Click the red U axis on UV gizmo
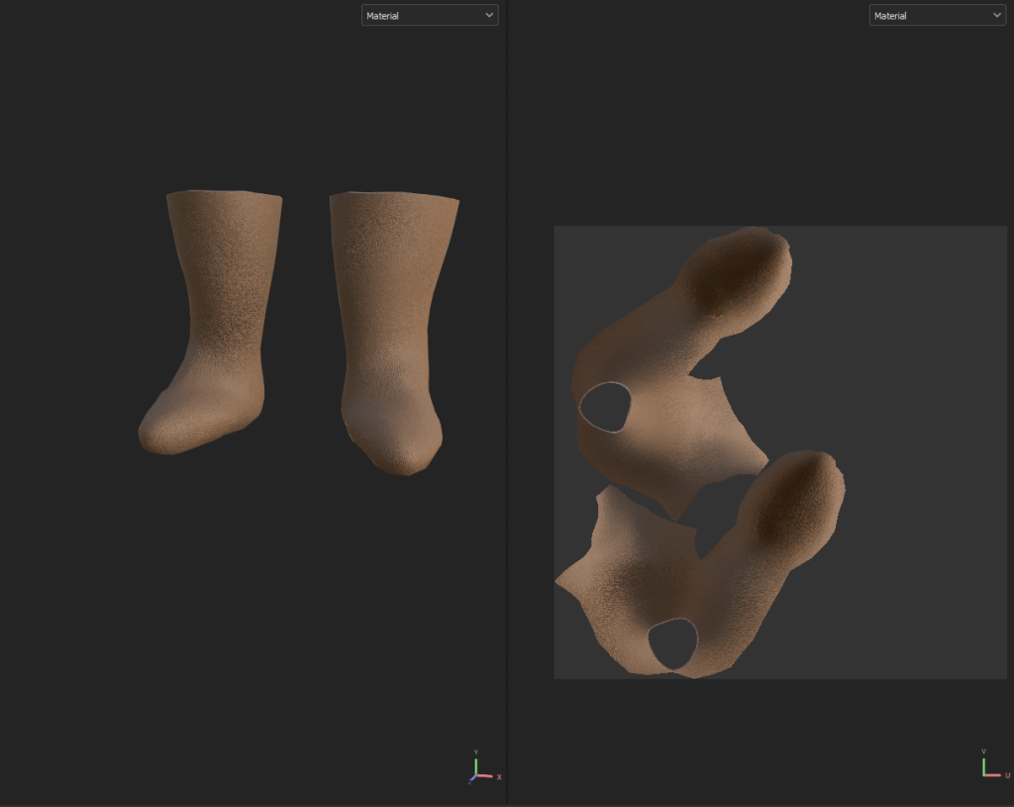The height and width of the screenshot is (807, 1014). (994, 775)
